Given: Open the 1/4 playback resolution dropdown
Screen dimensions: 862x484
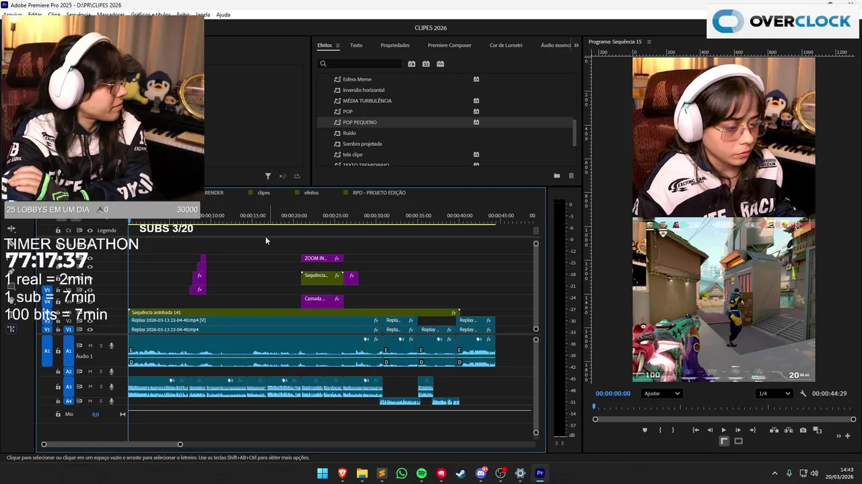Looking at the screenshot, I should pyautogui.click(x=774, y=394).
